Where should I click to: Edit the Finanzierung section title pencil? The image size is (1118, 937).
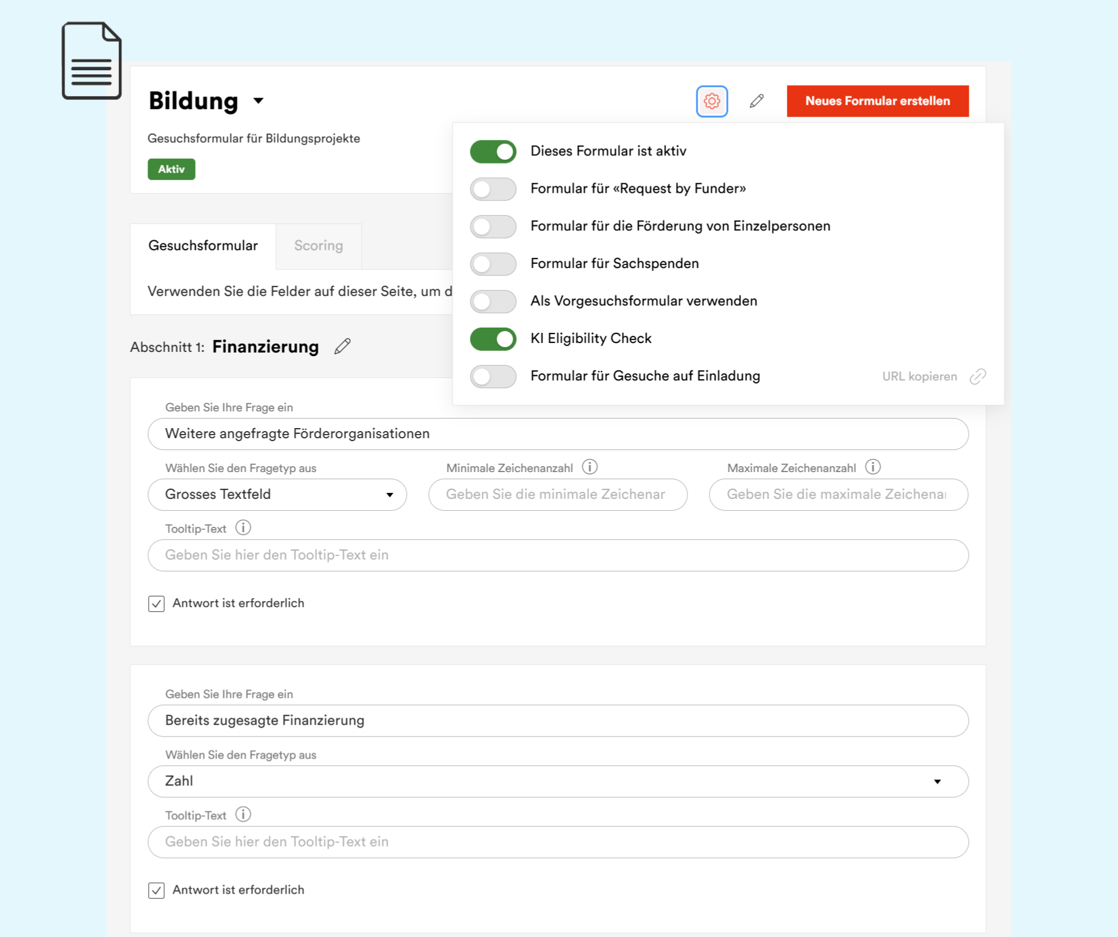pos(343,347)
